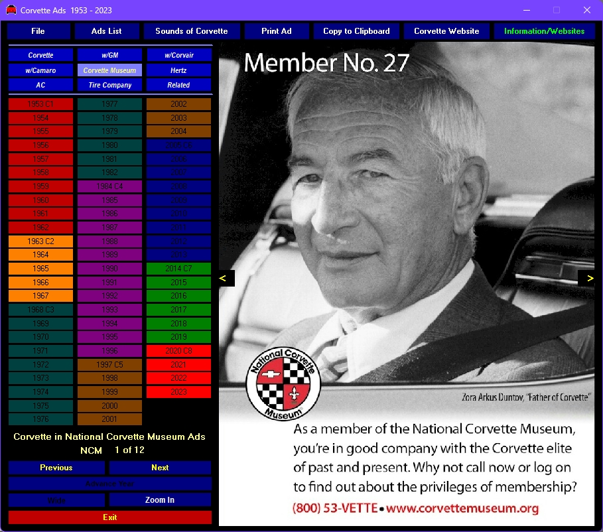Open the Corvette Website menu item
Image resolution: width=603 pixels, height=532 pixels.
pos(446,31)
